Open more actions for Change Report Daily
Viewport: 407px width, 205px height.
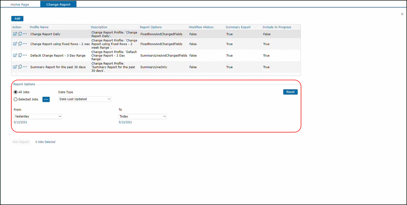coord(25,34)
